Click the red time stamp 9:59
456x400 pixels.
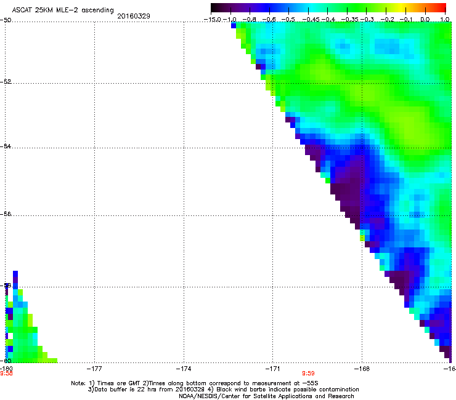[x=308, y=374]
